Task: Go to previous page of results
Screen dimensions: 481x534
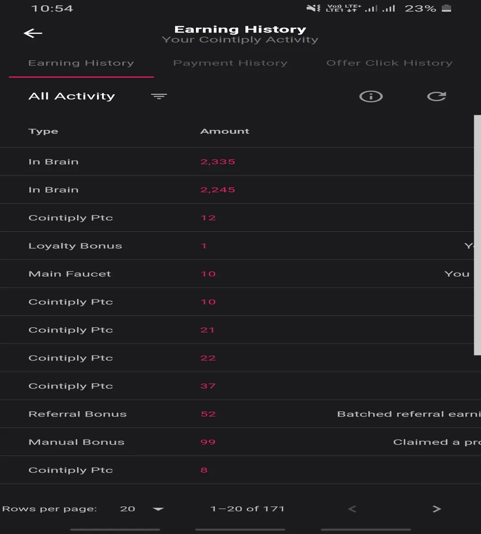Action: tap(352, 509)
